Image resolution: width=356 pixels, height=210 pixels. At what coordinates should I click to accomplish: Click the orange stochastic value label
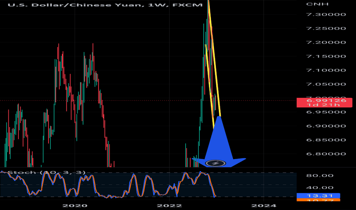(x=318, y=200)
